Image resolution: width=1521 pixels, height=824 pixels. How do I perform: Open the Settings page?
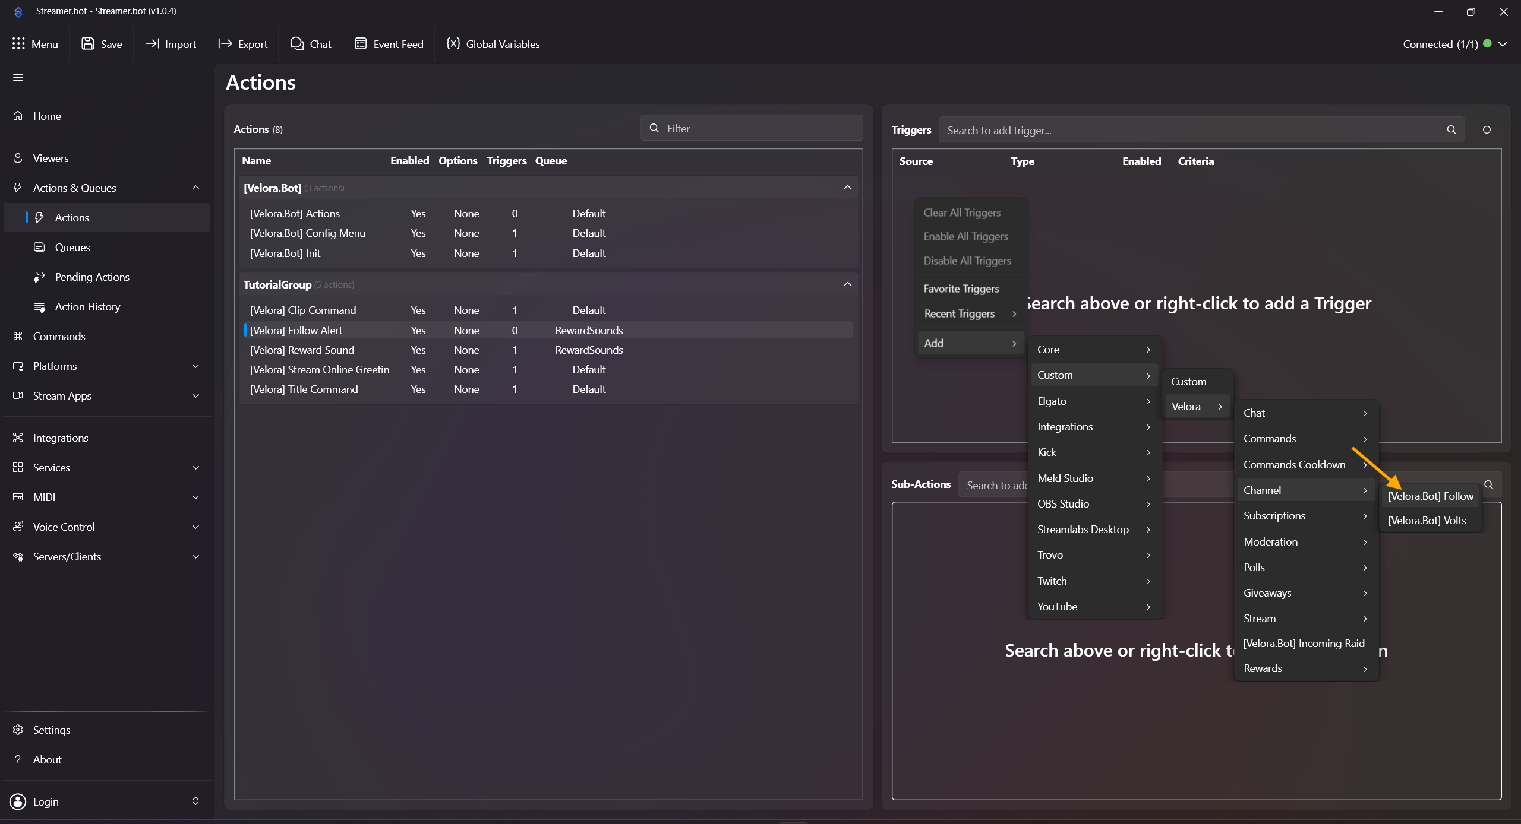(x=52, y=730)
